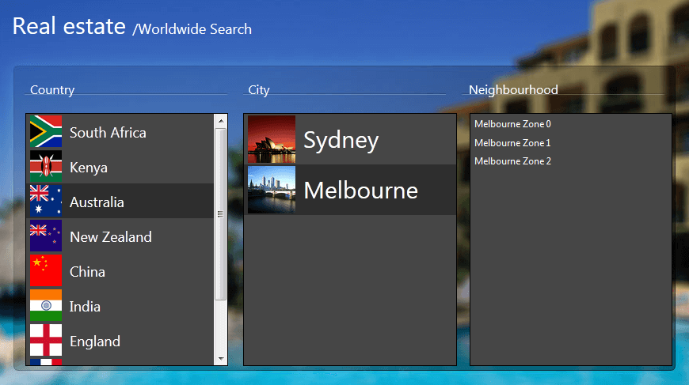Click the England flag icon
This screenshot has height=385, width=689.
tap(45, 341)
